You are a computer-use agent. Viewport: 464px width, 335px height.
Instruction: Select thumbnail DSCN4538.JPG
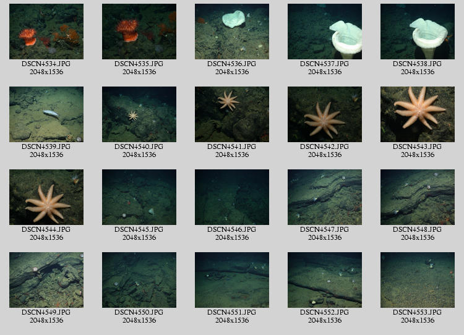coord(418,32)
